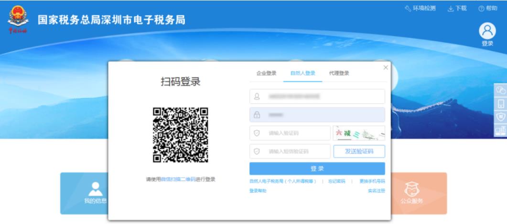Screen dimensions: 507x224
Task: Select the 自然人登录 tab
Action: point(302,73)
